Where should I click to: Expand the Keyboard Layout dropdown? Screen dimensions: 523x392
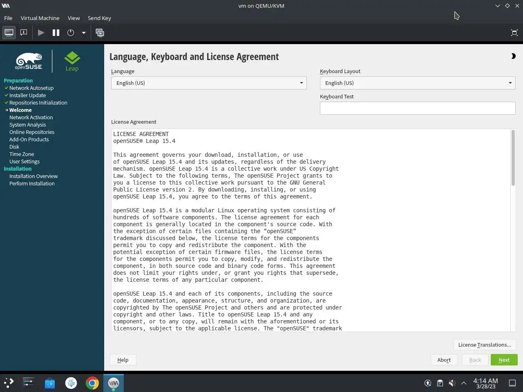click(418, 83)
